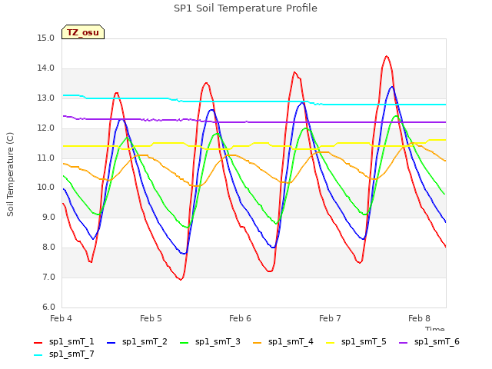Click the sp1_smT_6 purple legend swatch
Image resolution: width=492 pixels, height=369 pixels.
click(x=403, y=343)
